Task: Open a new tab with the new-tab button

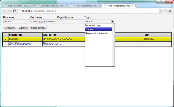Action: tap(138, 6)
